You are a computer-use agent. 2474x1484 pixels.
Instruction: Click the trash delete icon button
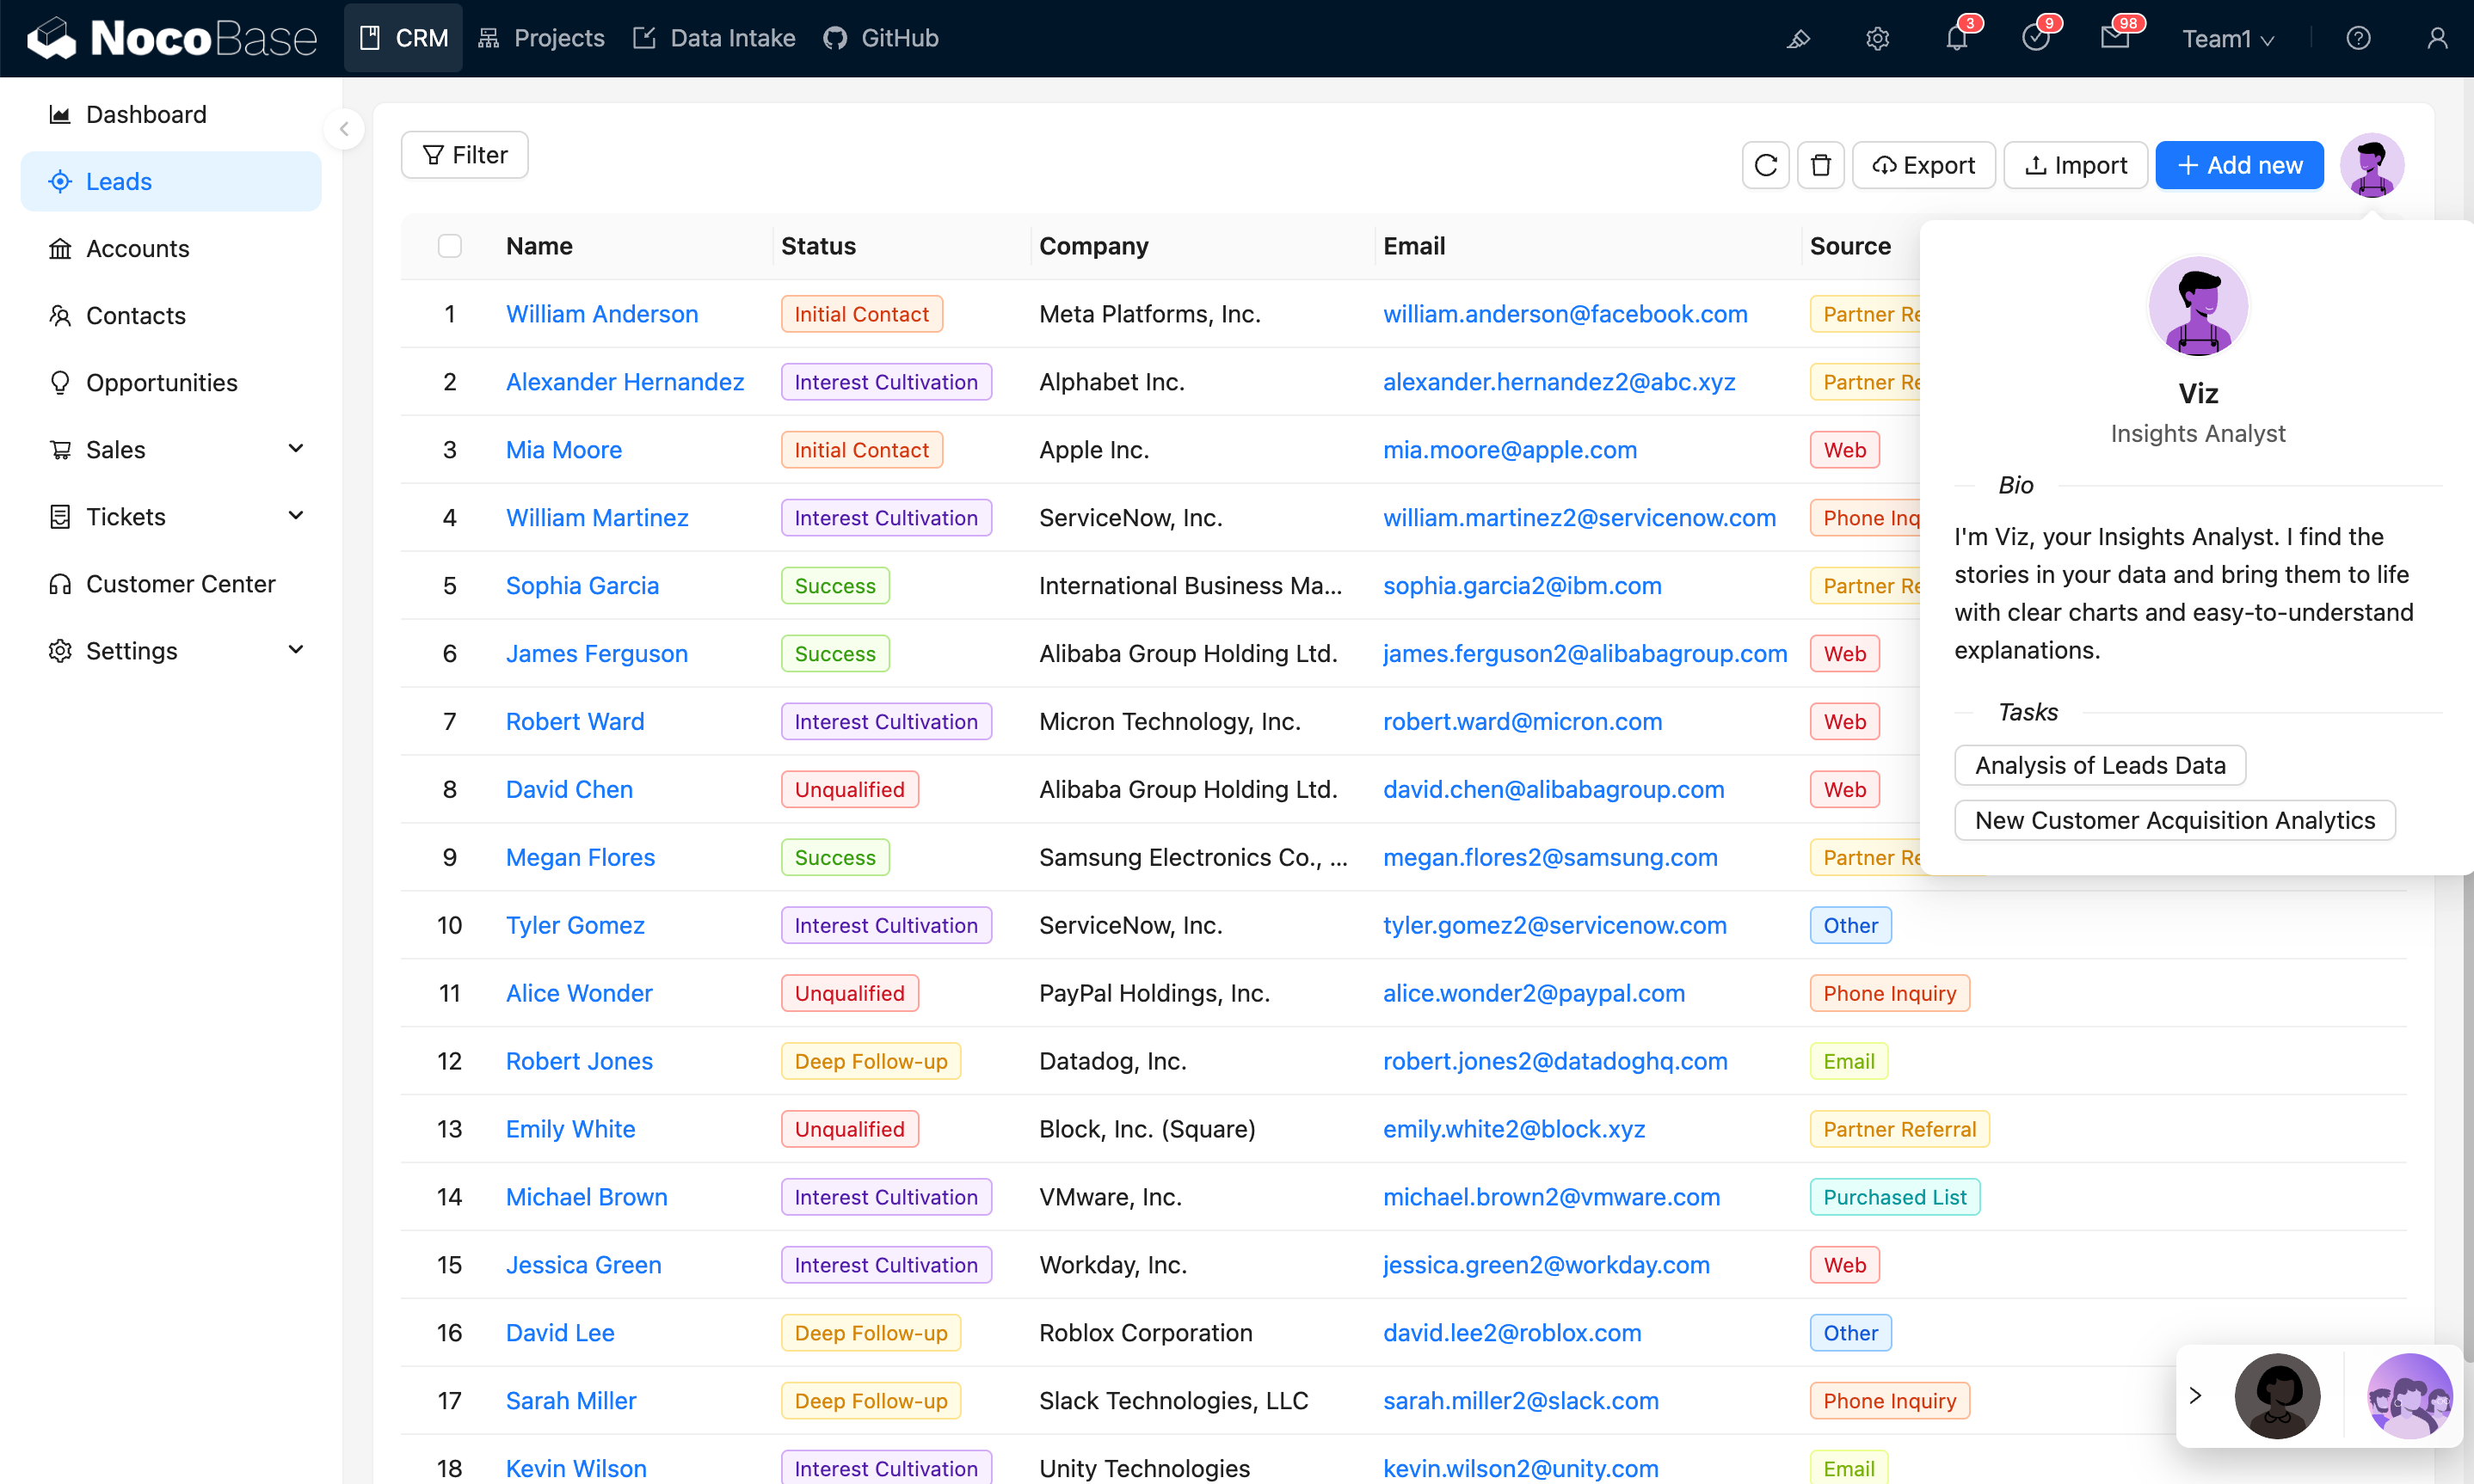(1821, 165)
